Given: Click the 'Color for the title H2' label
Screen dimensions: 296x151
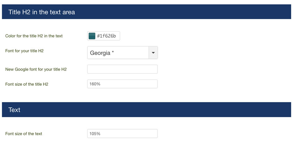Looking at the screenshot, I should (x=34, y=36).
